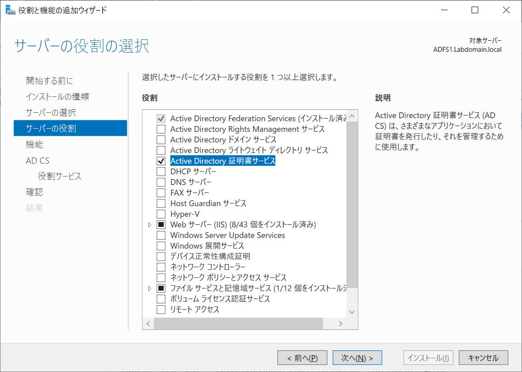Click roles list scroll up arrow
522x372 pixels.
tap(352, 116)
